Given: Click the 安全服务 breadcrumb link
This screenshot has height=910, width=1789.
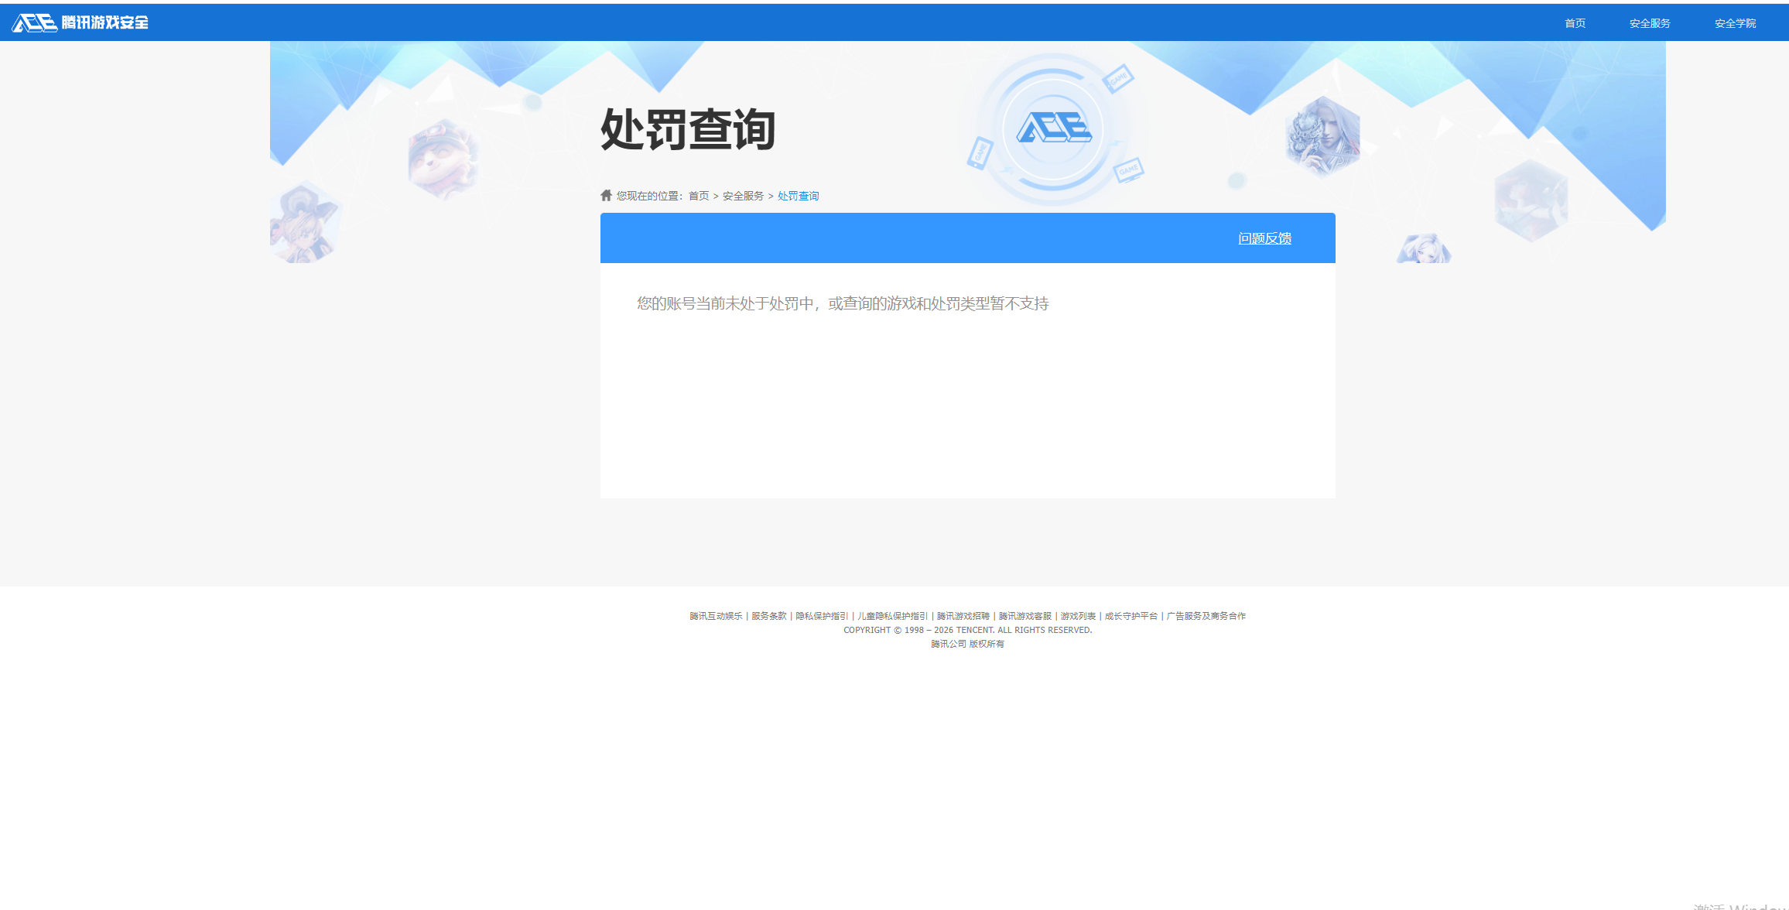Looking at the screenshot, I should pos(741,195).
